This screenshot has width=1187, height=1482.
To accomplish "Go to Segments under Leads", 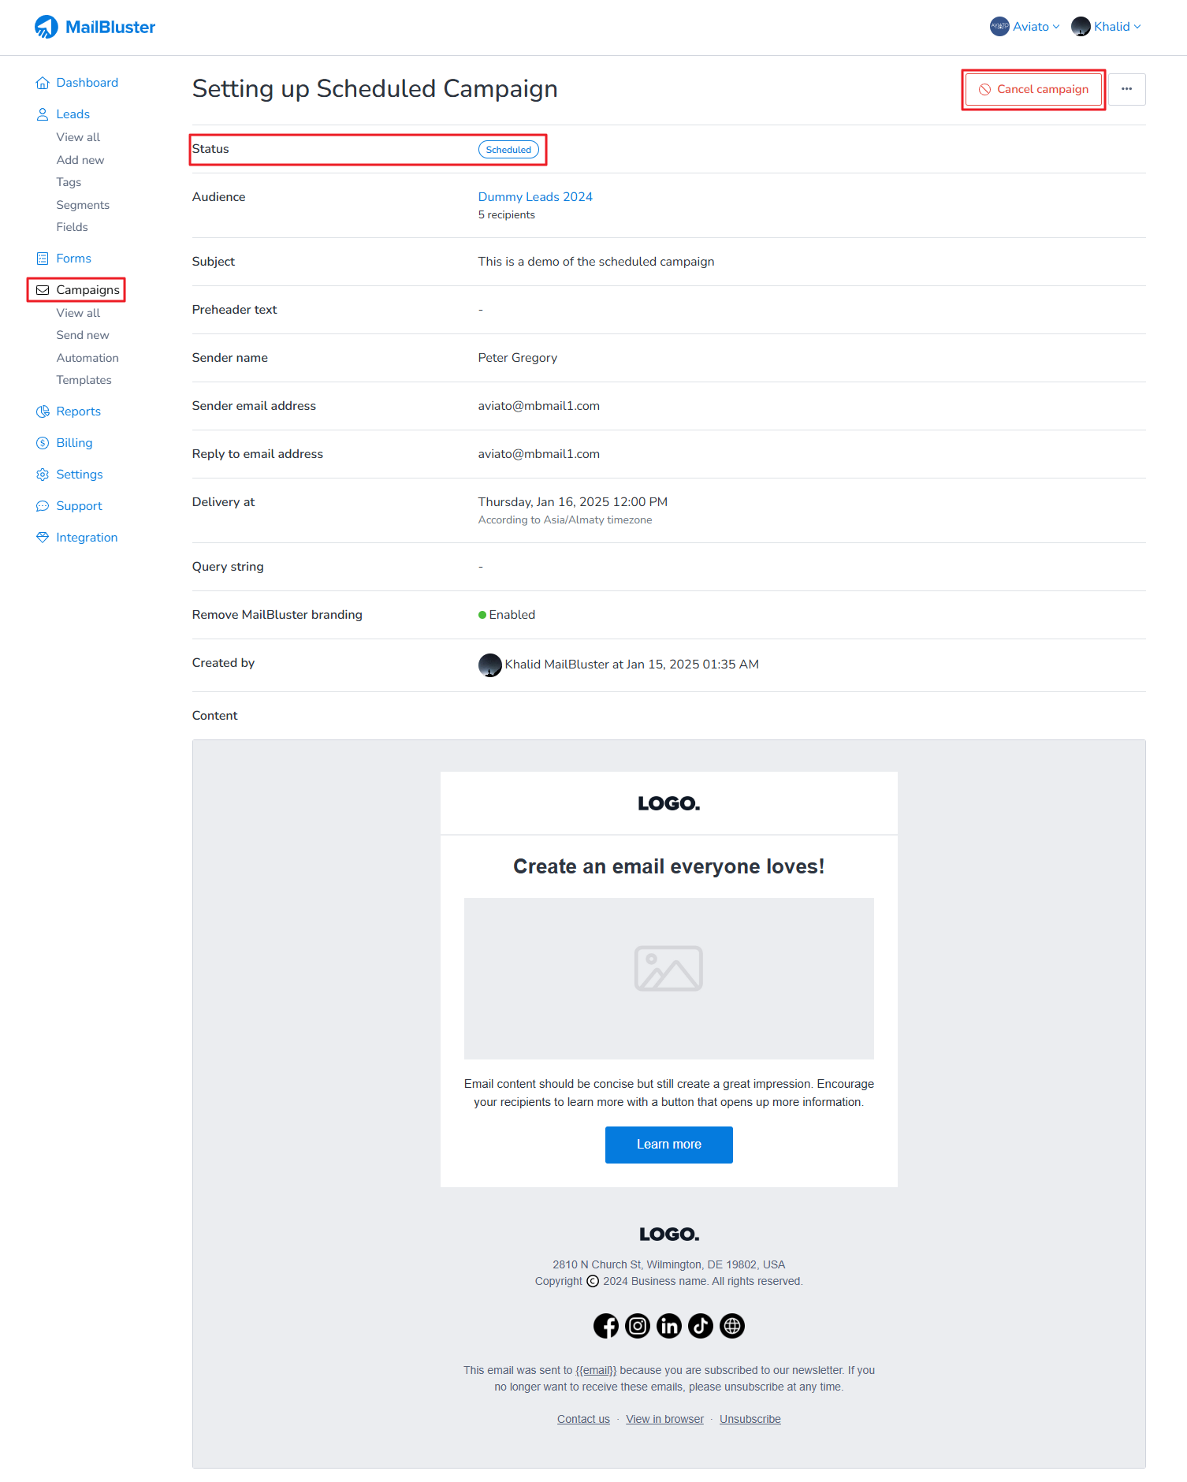I will [x=83, y=205].
